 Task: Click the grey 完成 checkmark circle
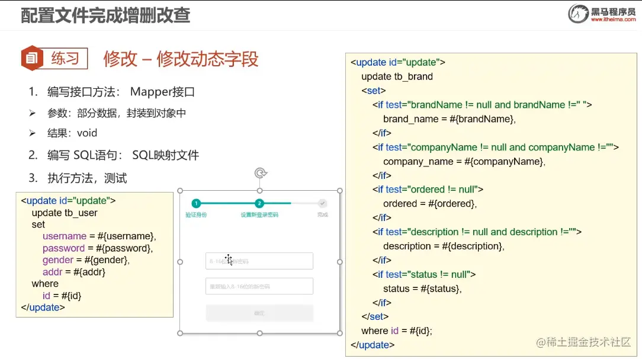(322, 203)
